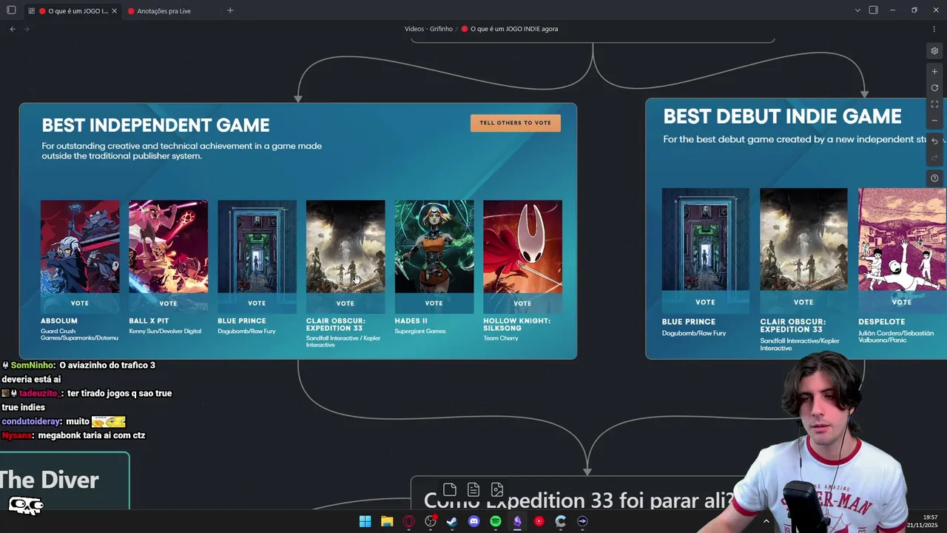This screenshot has height=533, width=947.
Task: Vote for Hades II
Action: click(434, 303)
